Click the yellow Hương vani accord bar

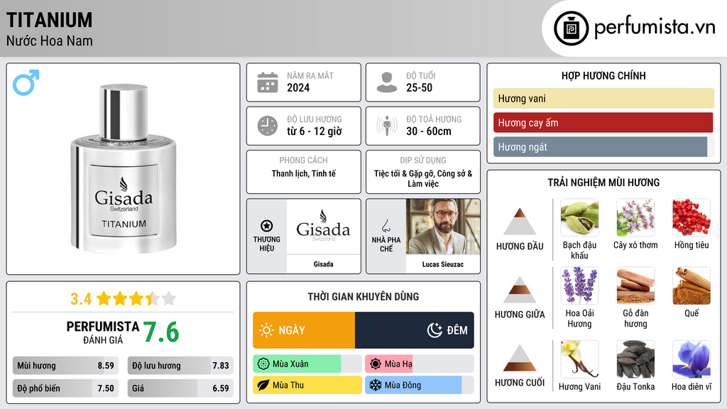tap(603, 98)
